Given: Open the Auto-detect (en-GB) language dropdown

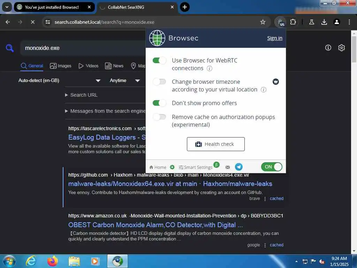Looking at the screenshot, I should (59, 81).
